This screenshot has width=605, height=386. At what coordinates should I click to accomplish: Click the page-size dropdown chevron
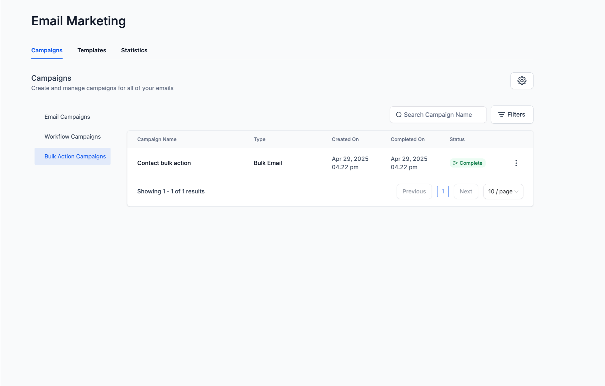pos(516,191)
